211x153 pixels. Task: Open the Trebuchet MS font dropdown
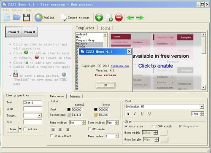202,107
